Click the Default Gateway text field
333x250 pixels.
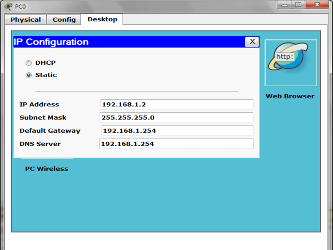point(177,131)
